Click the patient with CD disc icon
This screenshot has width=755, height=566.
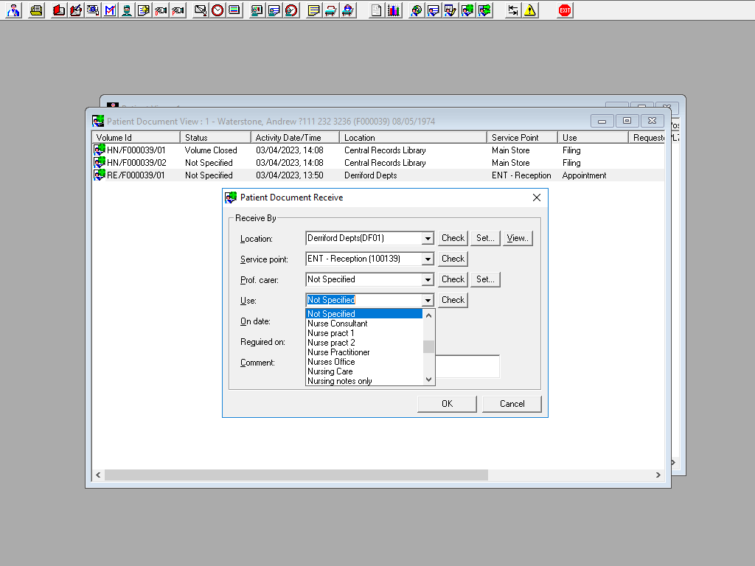417,10
